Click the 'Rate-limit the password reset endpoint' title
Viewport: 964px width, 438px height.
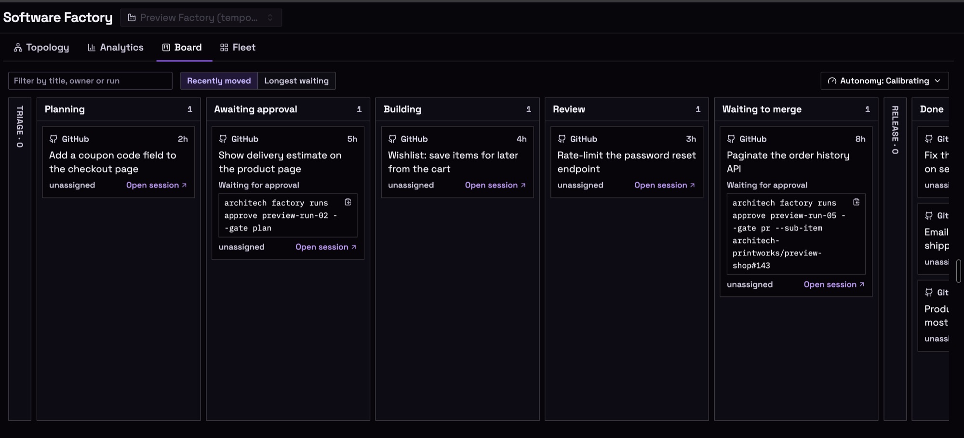coord(627,162)
